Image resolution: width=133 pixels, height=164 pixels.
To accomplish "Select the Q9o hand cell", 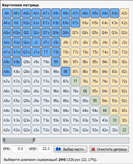I will tap(26, 62).
